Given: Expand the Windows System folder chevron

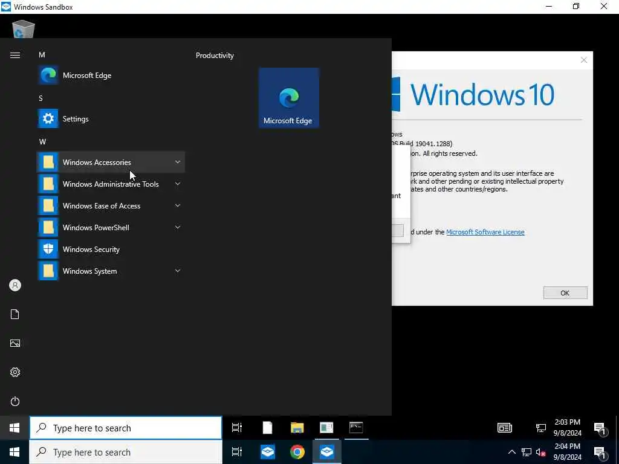Looking at the screenshot, I should [x=178, y=271].
